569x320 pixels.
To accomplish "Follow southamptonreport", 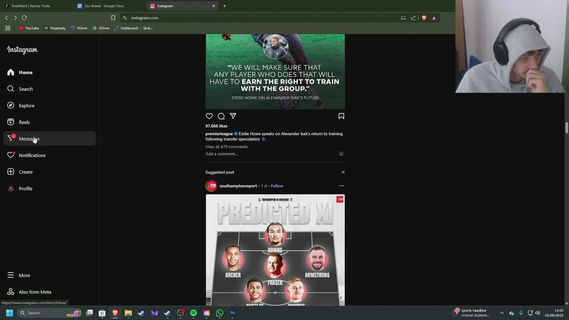I will click(277, 186).
